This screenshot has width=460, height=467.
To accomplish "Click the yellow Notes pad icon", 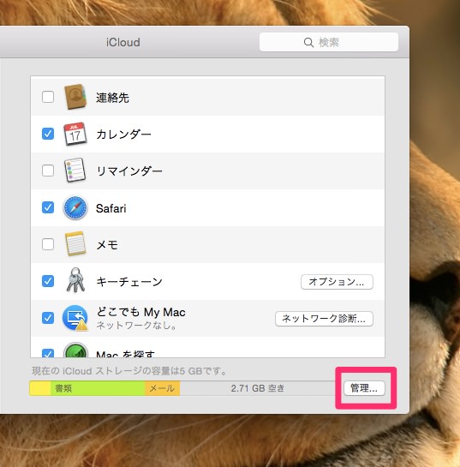I will click(75, 244).
